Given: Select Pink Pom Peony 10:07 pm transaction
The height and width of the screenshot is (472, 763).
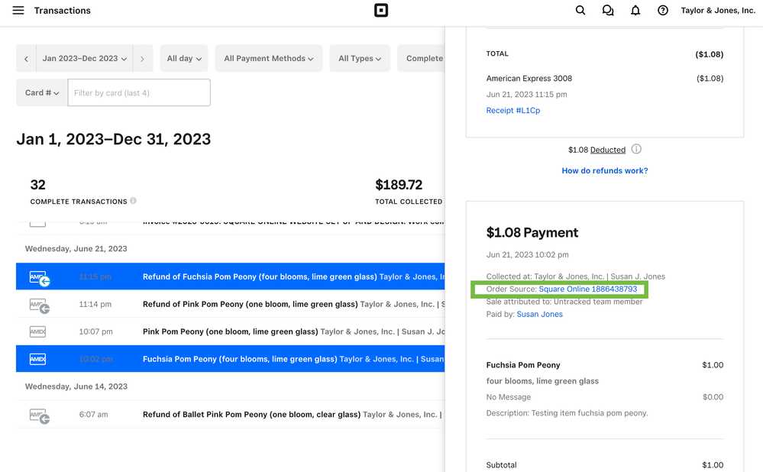Looking at the screenshot, I should pos(230,331).
